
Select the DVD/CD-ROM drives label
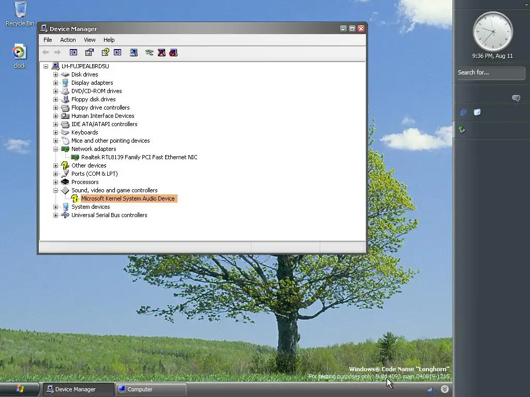point(96,91)
